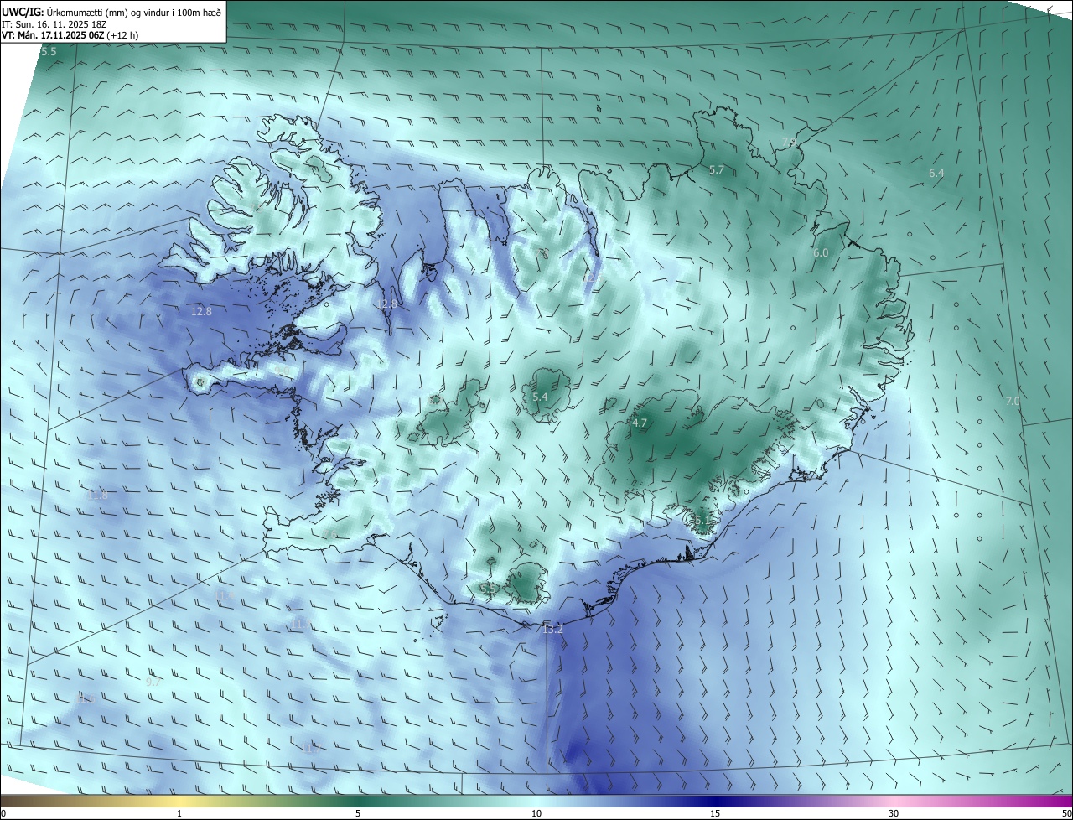Click the 5.5 value beside the title box
The height and width of the screenshot is (820, 1073).
[x=49, y=52]
